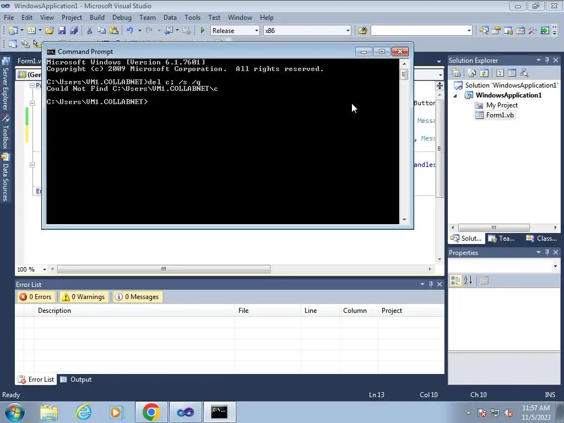This screenshot has height=423, width=564.
Task: Click the Cut scissors icon
Action: coord(90,31)
